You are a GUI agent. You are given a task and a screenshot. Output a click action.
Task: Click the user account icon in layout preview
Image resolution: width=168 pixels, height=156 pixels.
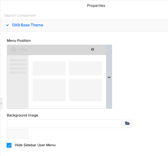(x=93, y=50)
